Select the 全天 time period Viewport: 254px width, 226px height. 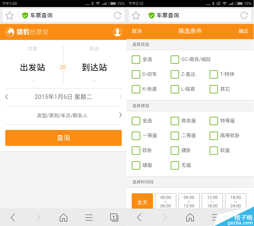142,202
